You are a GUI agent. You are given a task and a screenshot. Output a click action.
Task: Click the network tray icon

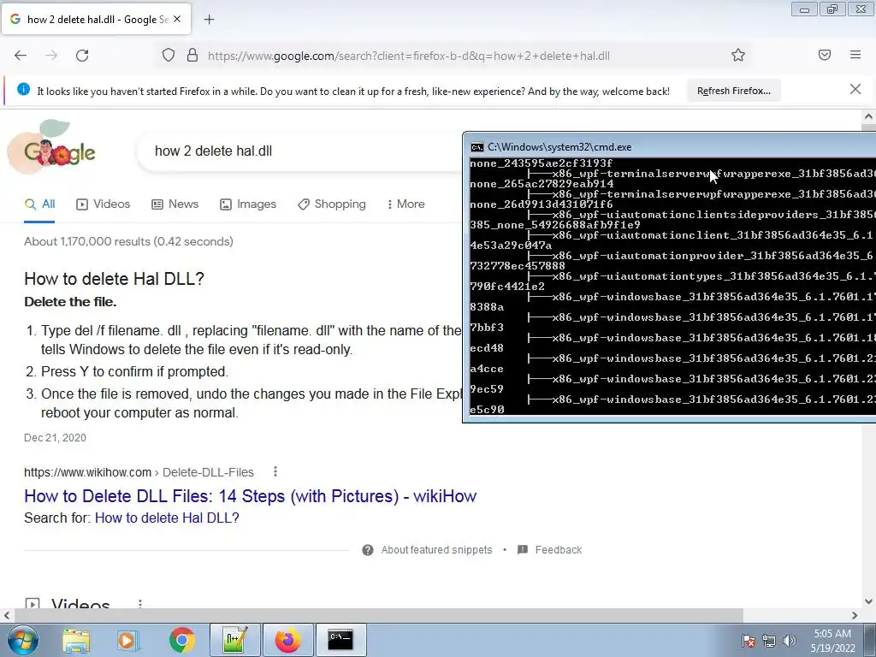(x=769, y=641)
